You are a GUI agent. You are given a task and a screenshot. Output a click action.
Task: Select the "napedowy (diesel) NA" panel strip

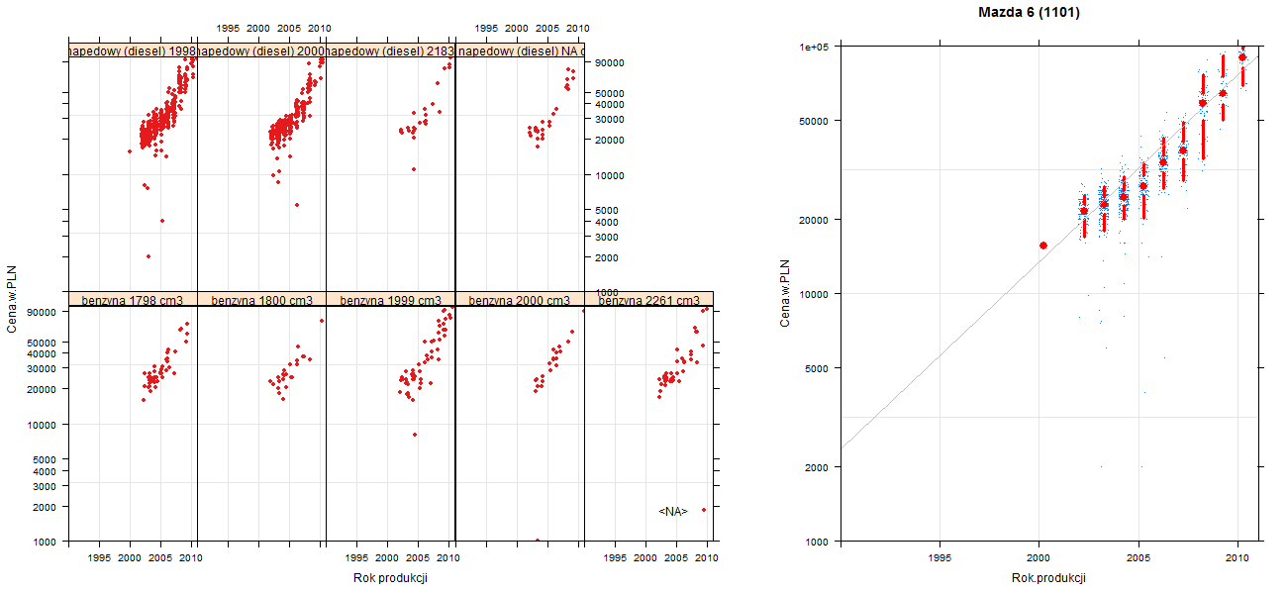(x=520, y=50)
